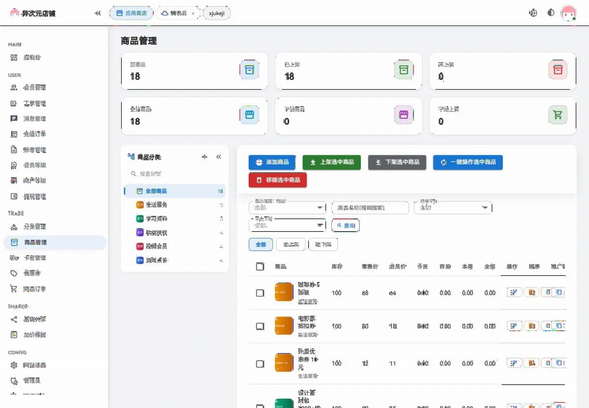Click the 分类管理 shapes icon in the sidebar
Image resolution: width=589 pixels, height=408 pixels.
(14, 227)
